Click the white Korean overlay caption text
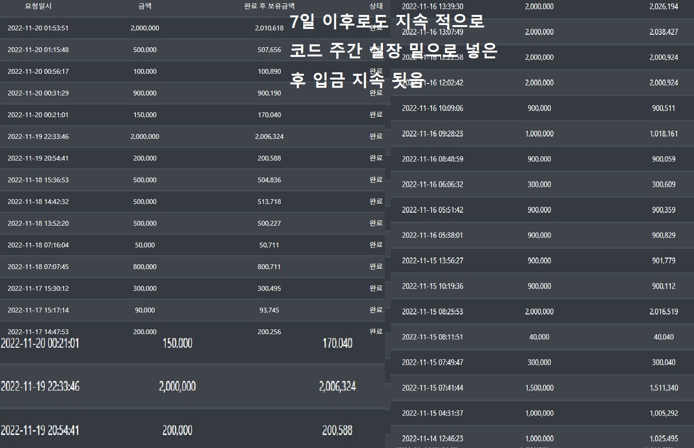The width and height of the screenshot is (694, 448). 393,51
